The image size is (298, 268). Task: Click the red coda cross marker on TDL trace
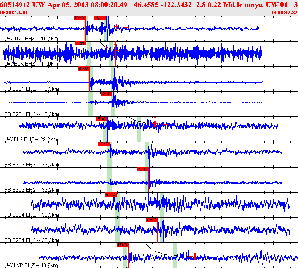(117, 27)
